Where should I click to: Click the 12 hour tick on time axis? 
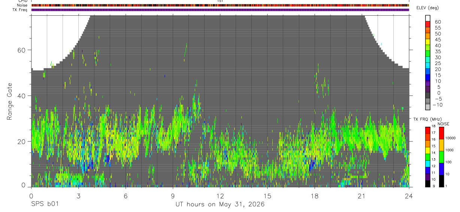tap(220, 196)
